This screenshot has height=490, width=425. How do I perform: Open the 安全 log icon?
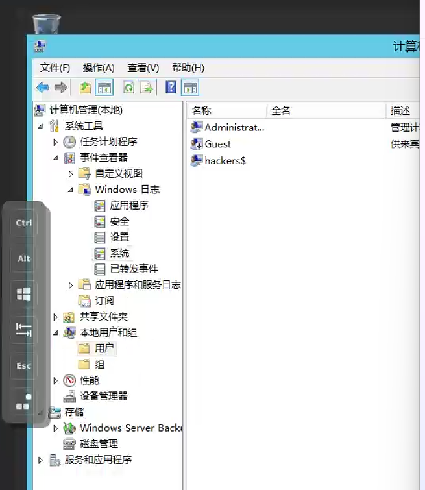100,221
